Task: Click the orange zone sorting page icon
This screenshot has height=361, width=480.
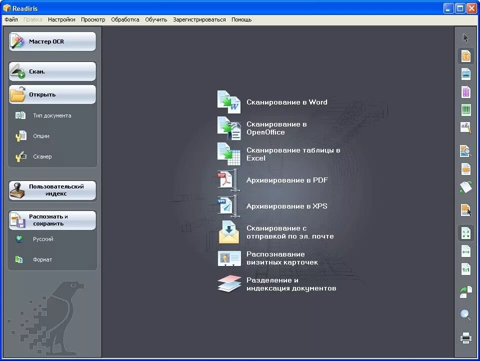Action: [x=465, y=169]
